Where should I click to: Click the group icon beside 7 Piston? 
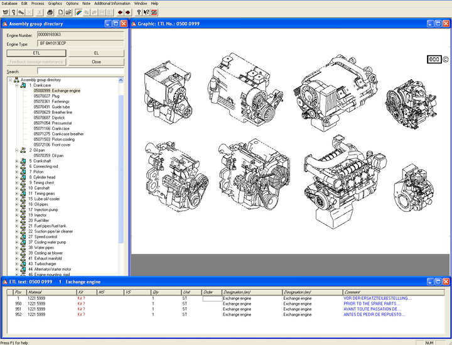23,172
